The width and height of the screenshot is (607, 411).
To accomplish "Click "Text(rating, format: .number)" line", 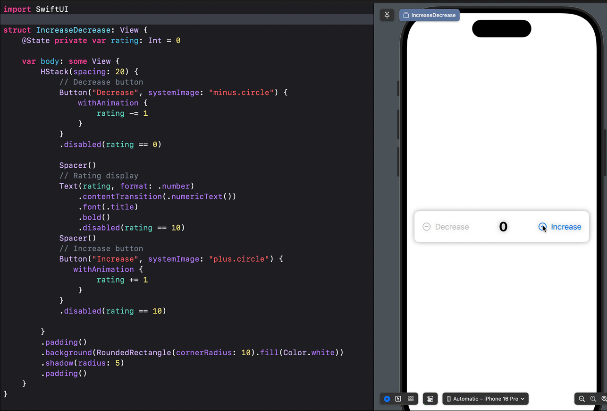I will (126, 186).
